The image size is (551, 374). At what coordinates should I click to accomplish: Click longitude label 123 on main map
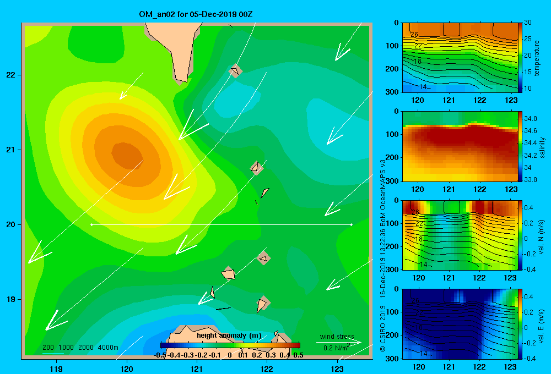[337, 369]
